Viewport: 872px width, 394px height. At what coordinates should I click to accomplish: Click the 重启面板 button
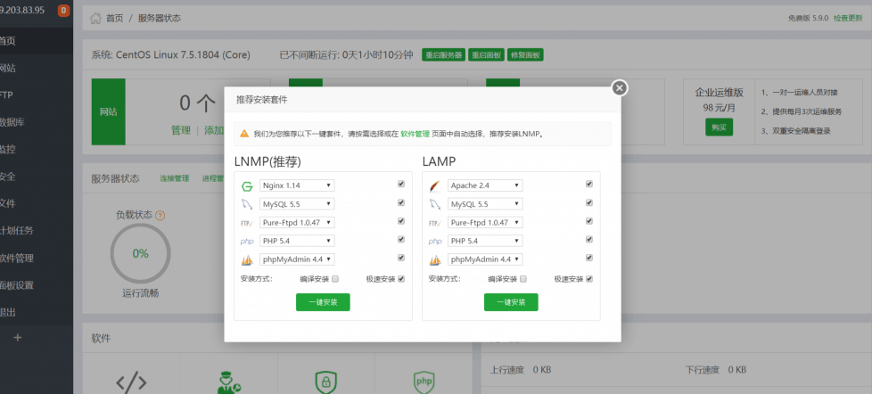tap(486, 55)
